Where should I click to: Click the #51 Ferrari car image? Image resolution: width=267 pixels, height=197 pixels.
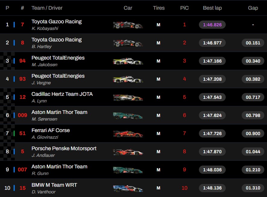point(128,134)
